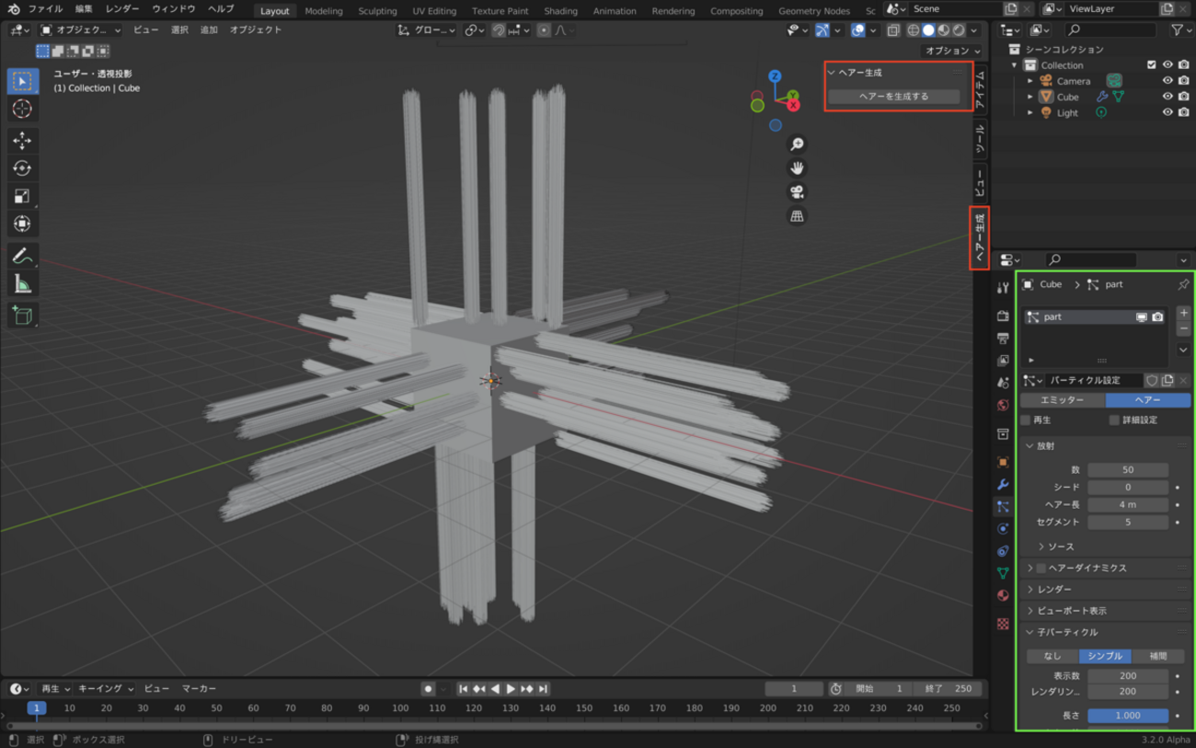Enable the 詳細設定 checkbox
Viewport: 1196px width, 748px height.
[1114, 420]
